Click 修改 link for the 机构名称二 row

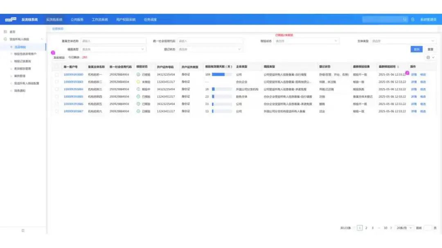[x=423, y=82]
